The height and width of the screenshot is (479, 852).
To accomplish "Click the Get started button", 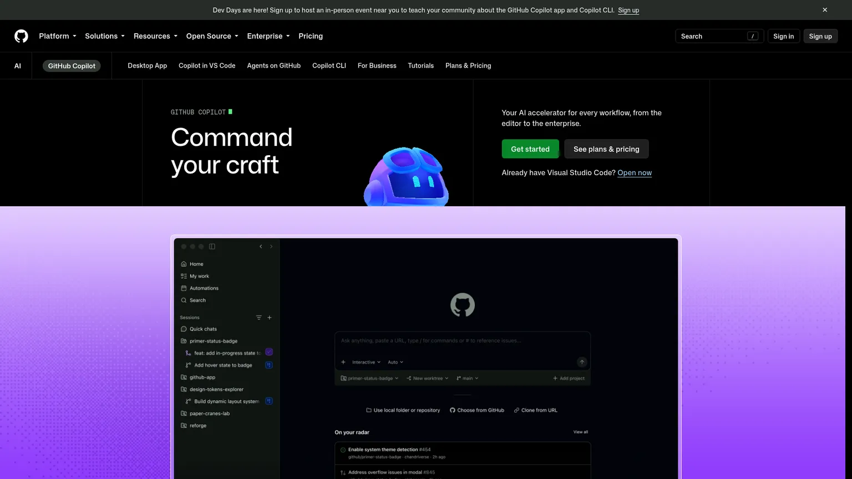I will coord(530,149).
